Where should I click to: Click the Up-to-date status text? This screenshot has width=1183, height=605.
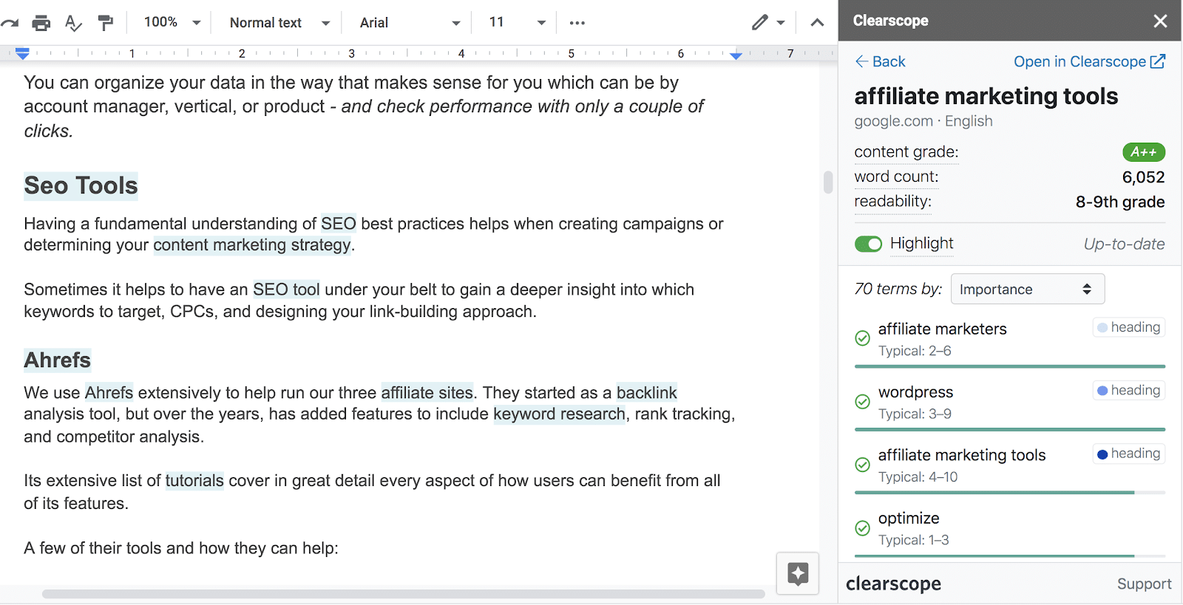(1124, 244)
